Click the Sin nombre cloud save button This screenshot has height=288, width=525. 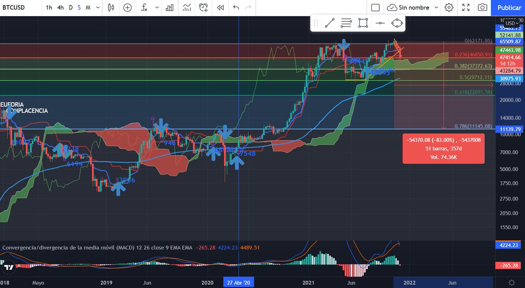pyautogui.click(x=407, y=7)
